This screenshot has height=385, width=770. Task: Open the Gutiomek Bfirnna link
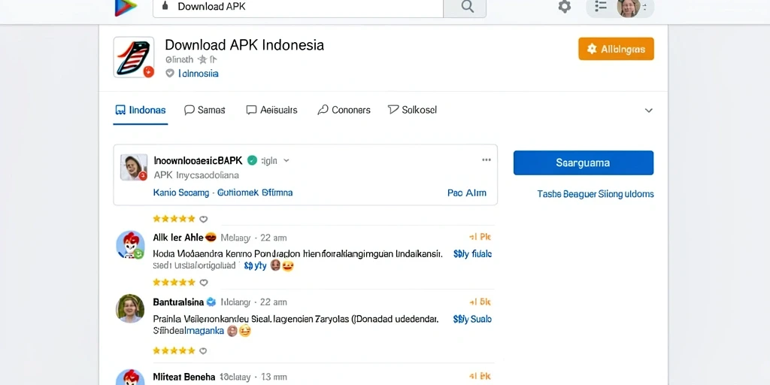pyautogui.click(x=255, y=192)
